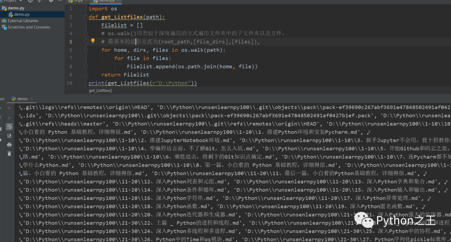Click the wrap arrow ending the Pycharm.md line
This screenshot has height=242, width=451.
point(368,132)
